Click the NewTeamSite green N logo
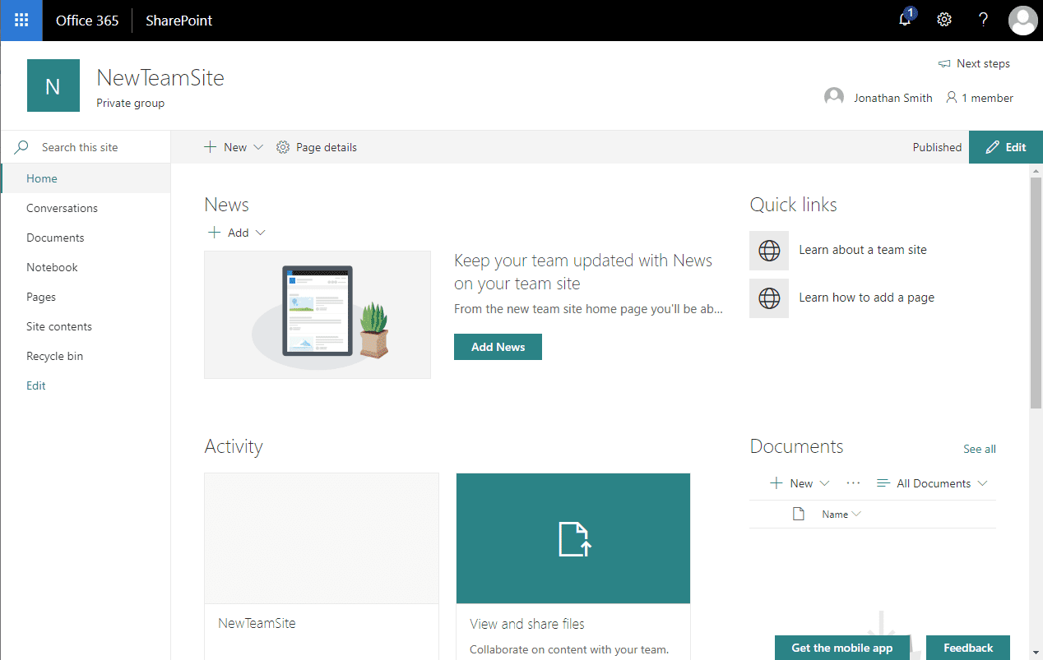Viewport: 1043px width, 660px height. (53, 85)
